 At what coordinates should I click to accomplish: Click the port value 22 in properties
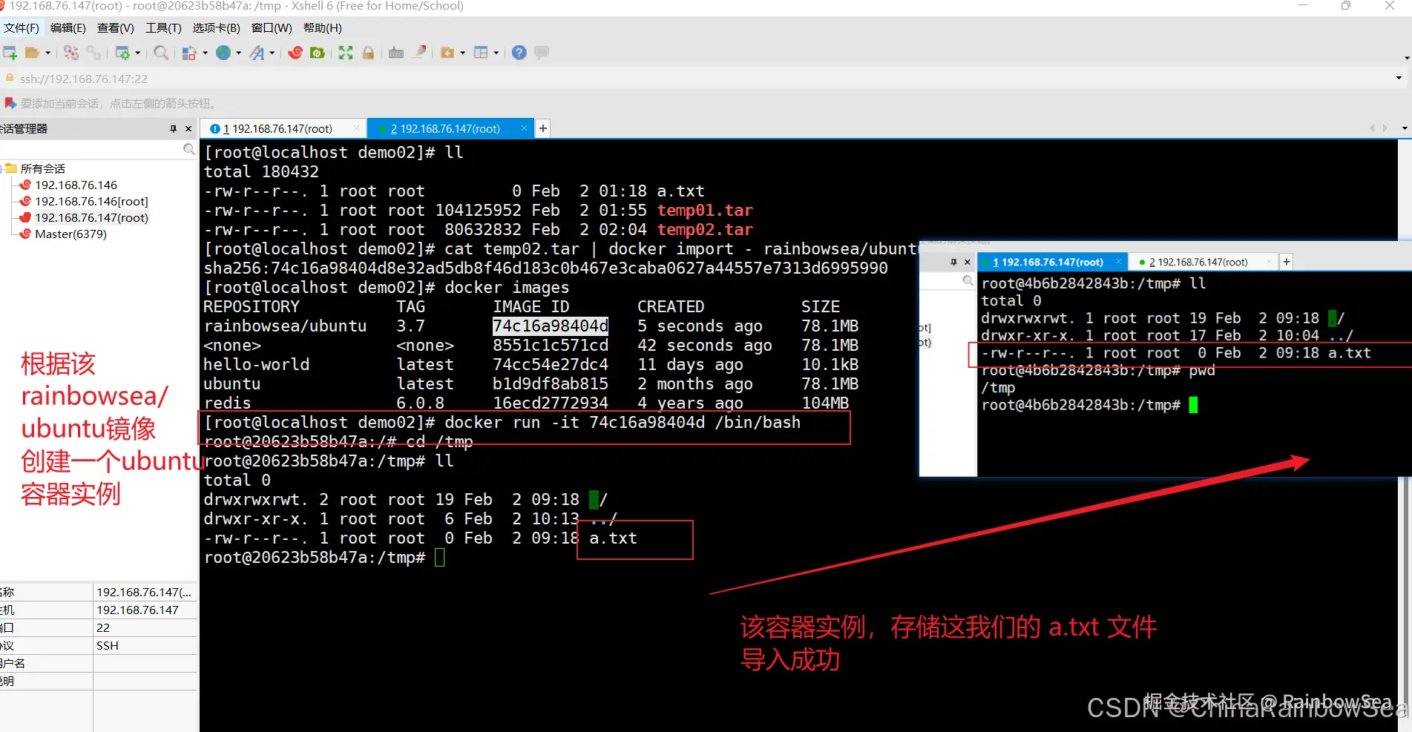click(103, 627)
